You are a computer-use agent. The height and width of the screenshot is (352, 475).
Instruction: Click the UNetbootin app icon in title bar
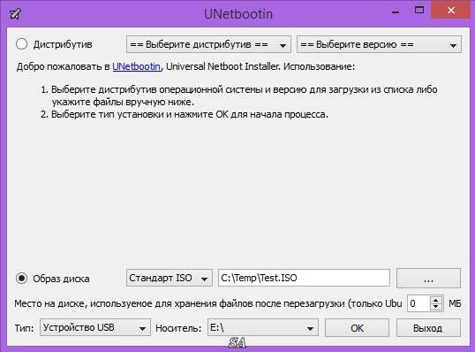point(15,13)
